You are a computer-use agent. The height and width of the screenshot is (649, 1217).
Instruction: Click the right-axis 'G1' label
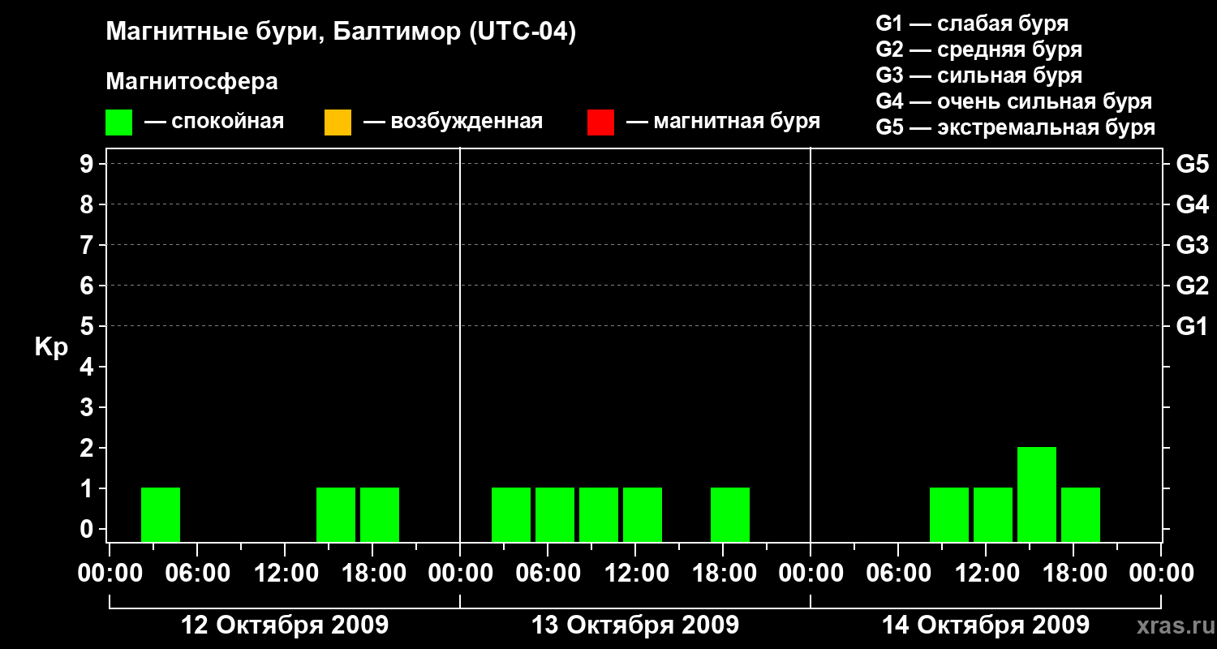pyautogui.click(x=1193, y=326)
